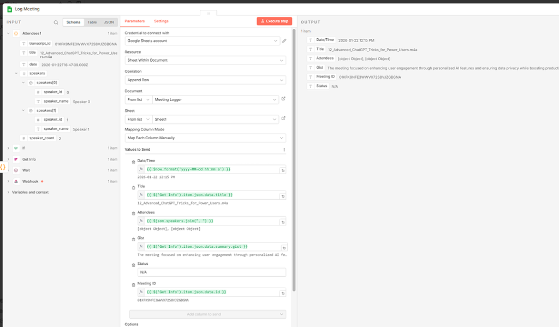Click the orange braces icon on left edge
Screen dimensions: 559x327
pyautogui.click(x=3, y=167)
